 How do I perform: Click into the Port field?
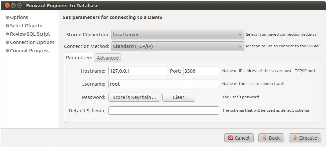201,71
